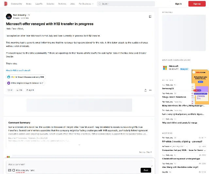Click the Microsoft median TC salary value
The height and width of the screenshot is (174, 209).
point(184,69)
